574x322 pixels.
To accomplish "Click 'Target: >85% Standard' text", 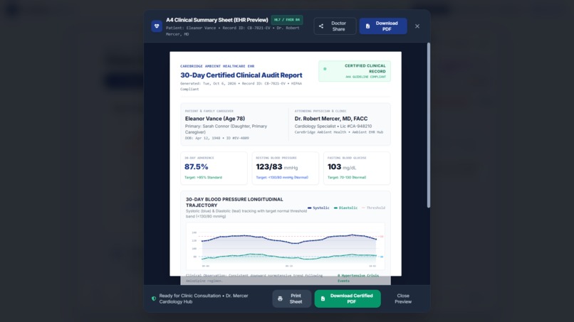I will (203, 177).
